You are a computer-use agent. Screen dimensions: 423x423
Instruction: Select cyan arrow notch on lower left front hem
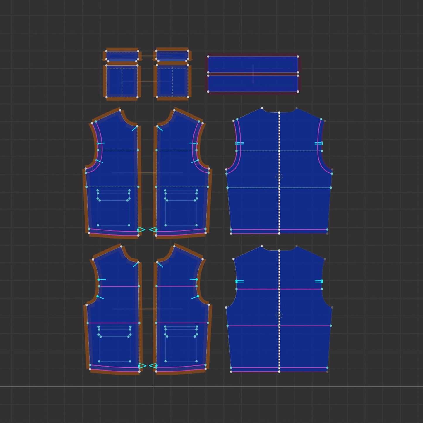[x=142, y=366]
